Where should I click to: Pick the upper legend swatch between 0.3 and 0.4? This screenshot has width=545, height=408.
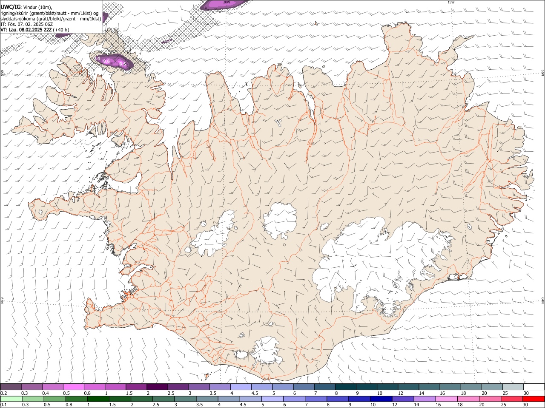click(32, 387)
